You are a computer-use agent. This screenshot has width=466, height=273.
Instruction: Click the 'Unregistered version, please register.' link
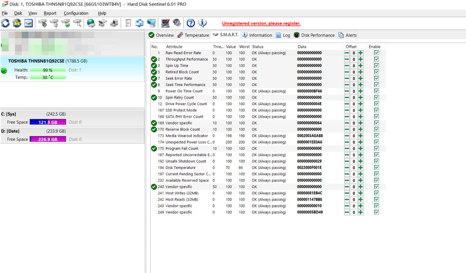261,23
